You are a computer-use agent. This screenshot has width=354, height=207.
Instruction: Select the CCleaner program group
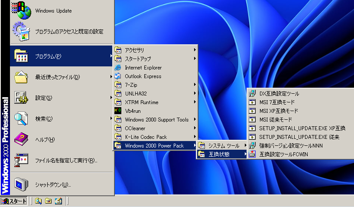coord(156,128)
